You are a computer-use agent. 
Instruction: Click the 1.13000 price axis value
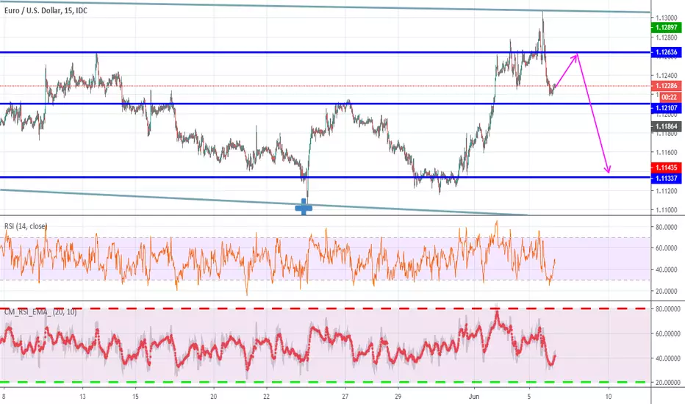click(667, 18)
